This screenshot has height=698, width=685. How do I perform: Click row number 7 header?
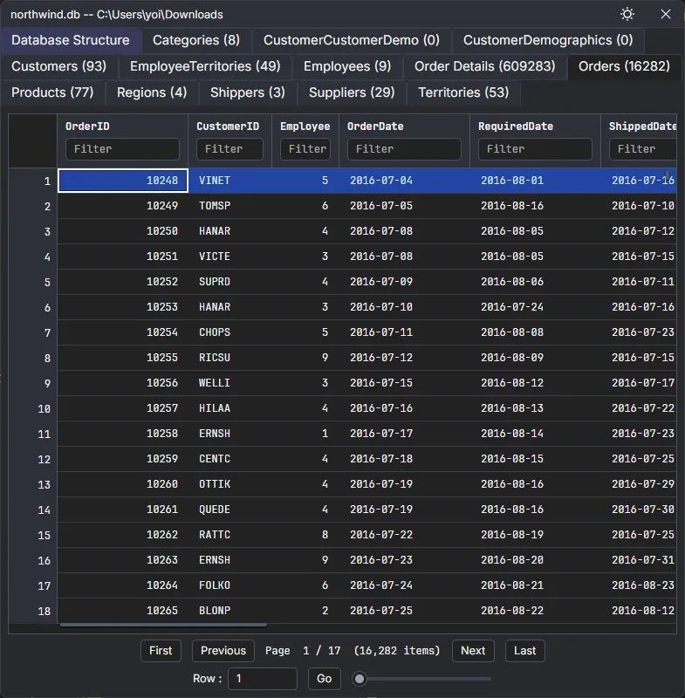[33, 332]
